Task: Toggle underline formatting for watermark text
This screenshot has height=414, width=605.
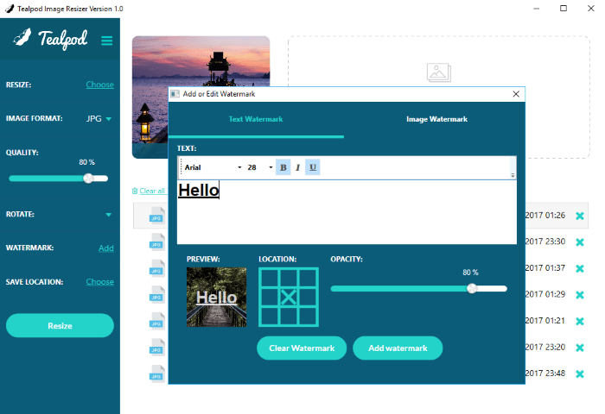Action: pyautogui.click(x=313, y=167)
